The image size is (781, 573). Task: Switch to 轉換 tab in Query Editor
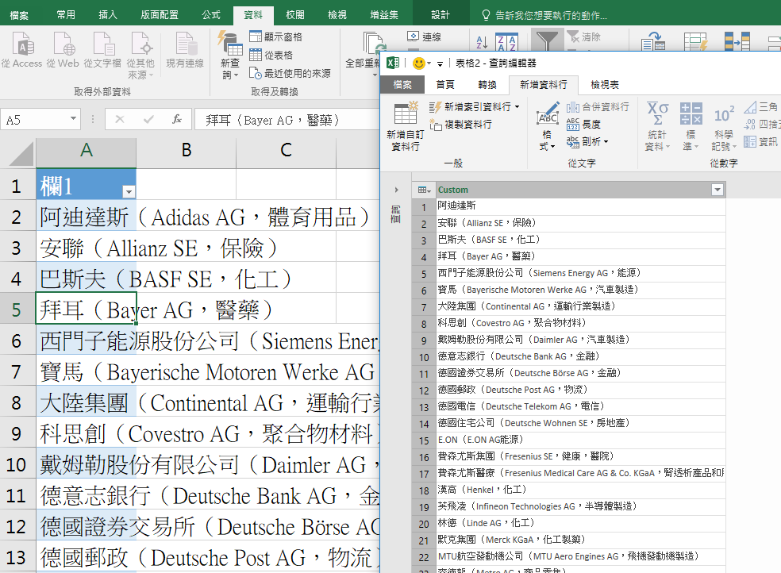coord(487,85)
